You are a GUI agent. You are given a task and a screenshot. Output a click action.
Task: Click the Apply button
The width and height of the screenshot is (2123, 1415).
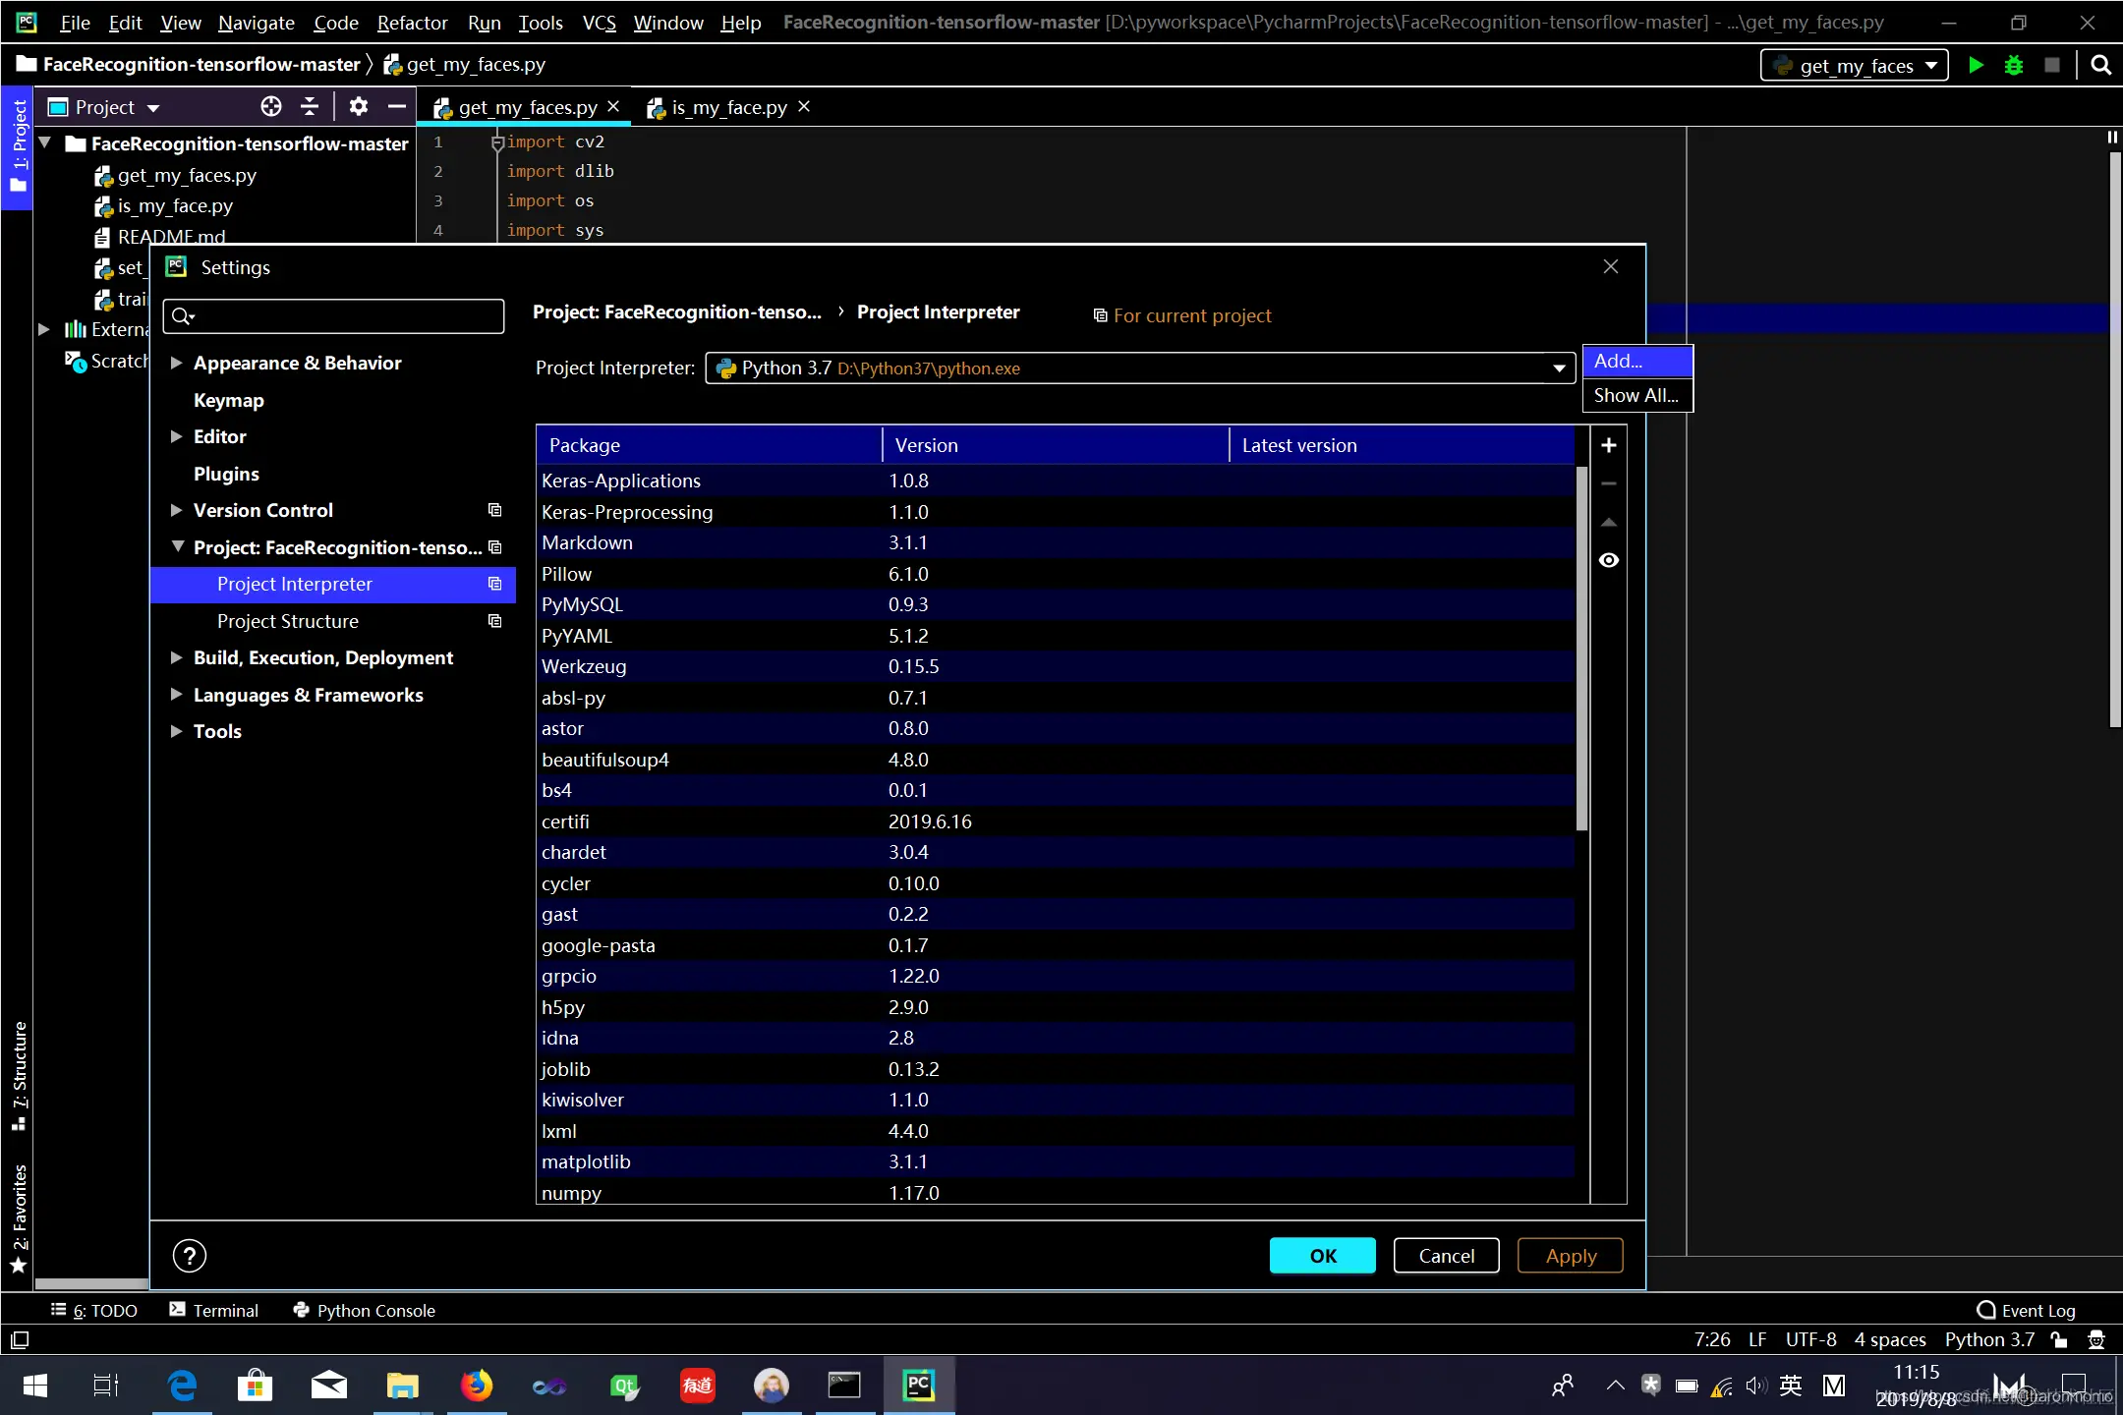pos(1570,1255)
